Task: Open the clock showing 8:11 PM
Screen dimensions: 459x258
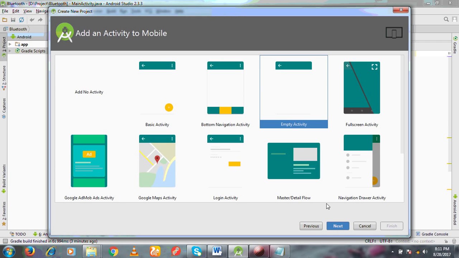Action: click(442, 252)
